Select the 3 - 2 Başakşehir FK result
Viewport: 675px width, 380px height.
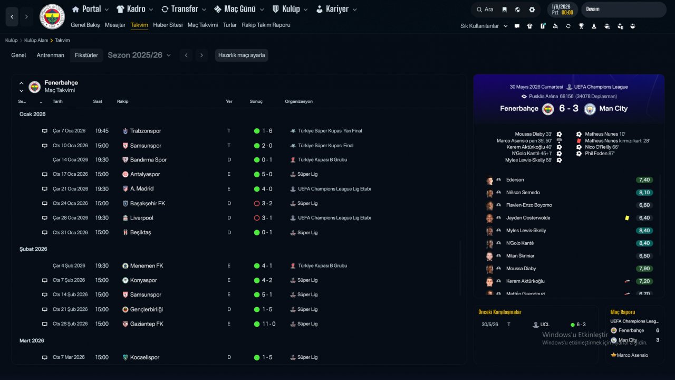[x=267, y=203]
